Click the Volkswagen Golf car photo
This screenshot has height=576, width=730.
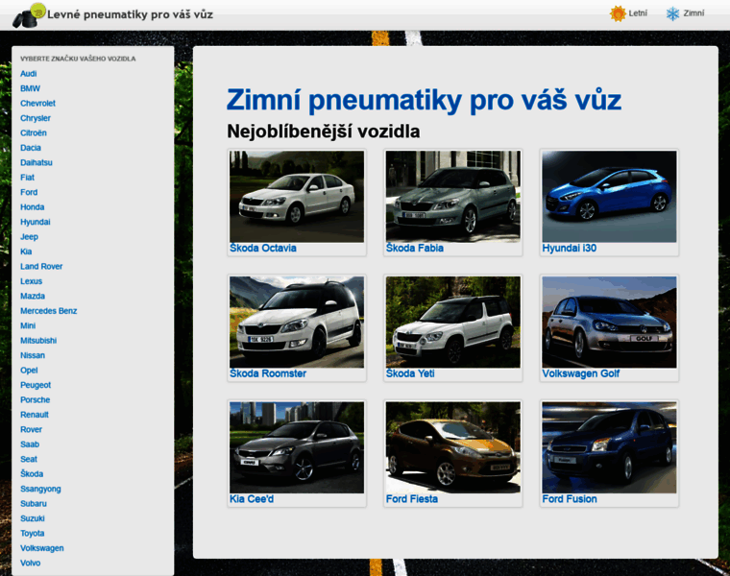(x=609, y=322)
